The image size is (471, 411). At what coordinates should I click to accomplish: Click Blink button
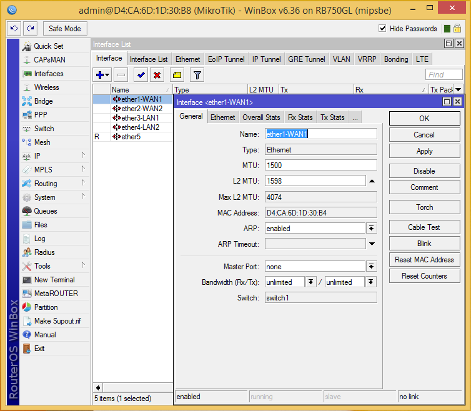pos(424,244)
